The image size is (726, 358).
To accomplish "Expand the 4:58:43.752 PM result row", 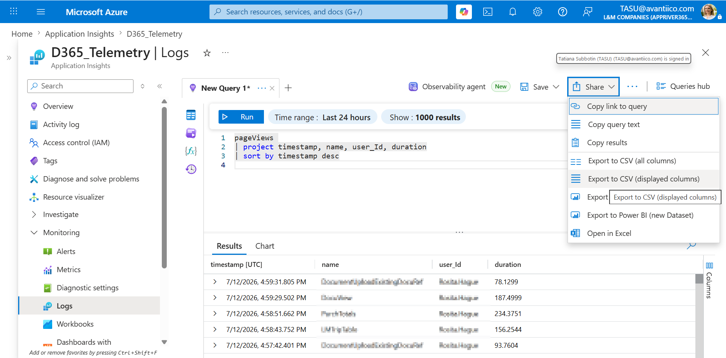I will pyautogui.click(x=215, y=329).
